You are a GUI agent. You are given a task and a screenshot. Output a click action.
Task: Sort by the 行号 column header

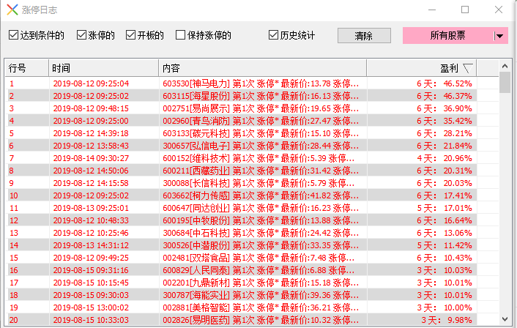(26, 68)
